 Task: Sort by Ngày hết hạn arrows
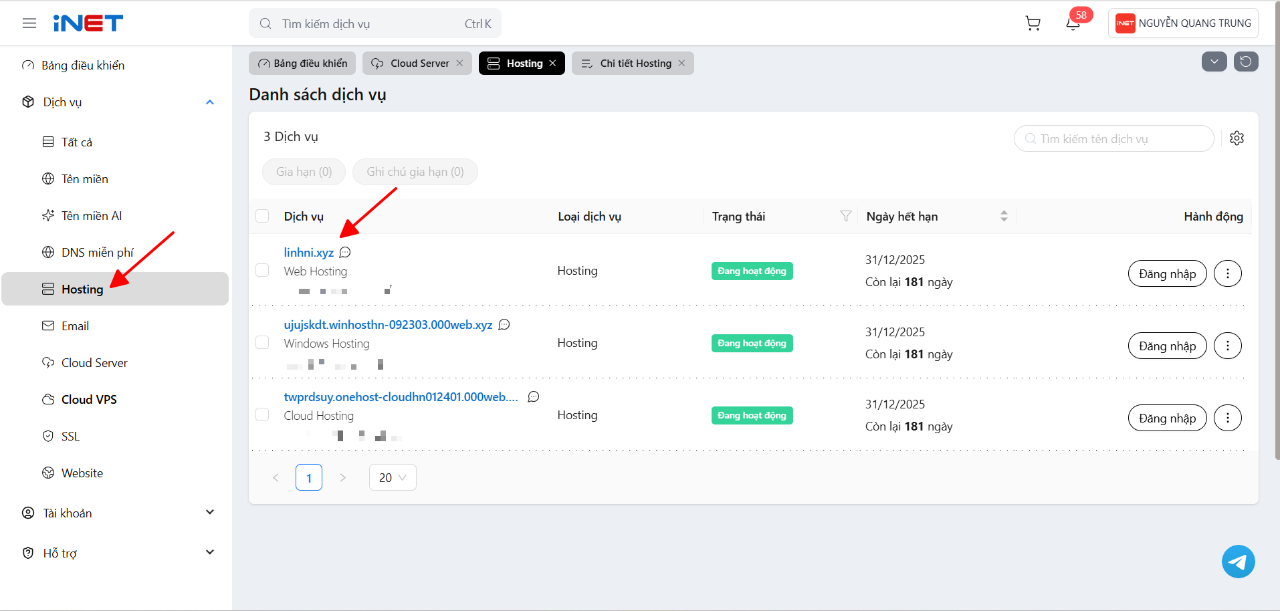coord(1004,216)
